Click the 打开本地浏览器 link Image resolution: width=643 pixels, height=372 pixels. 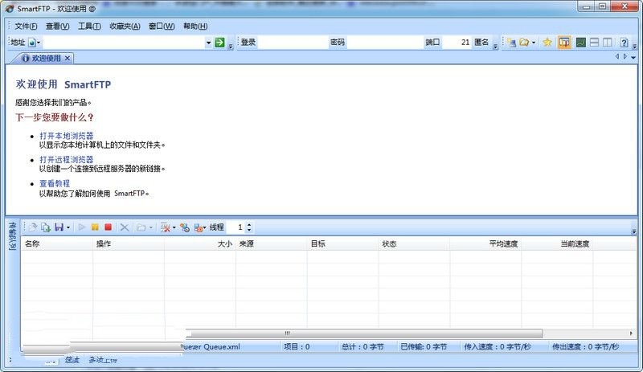(67, 135)
